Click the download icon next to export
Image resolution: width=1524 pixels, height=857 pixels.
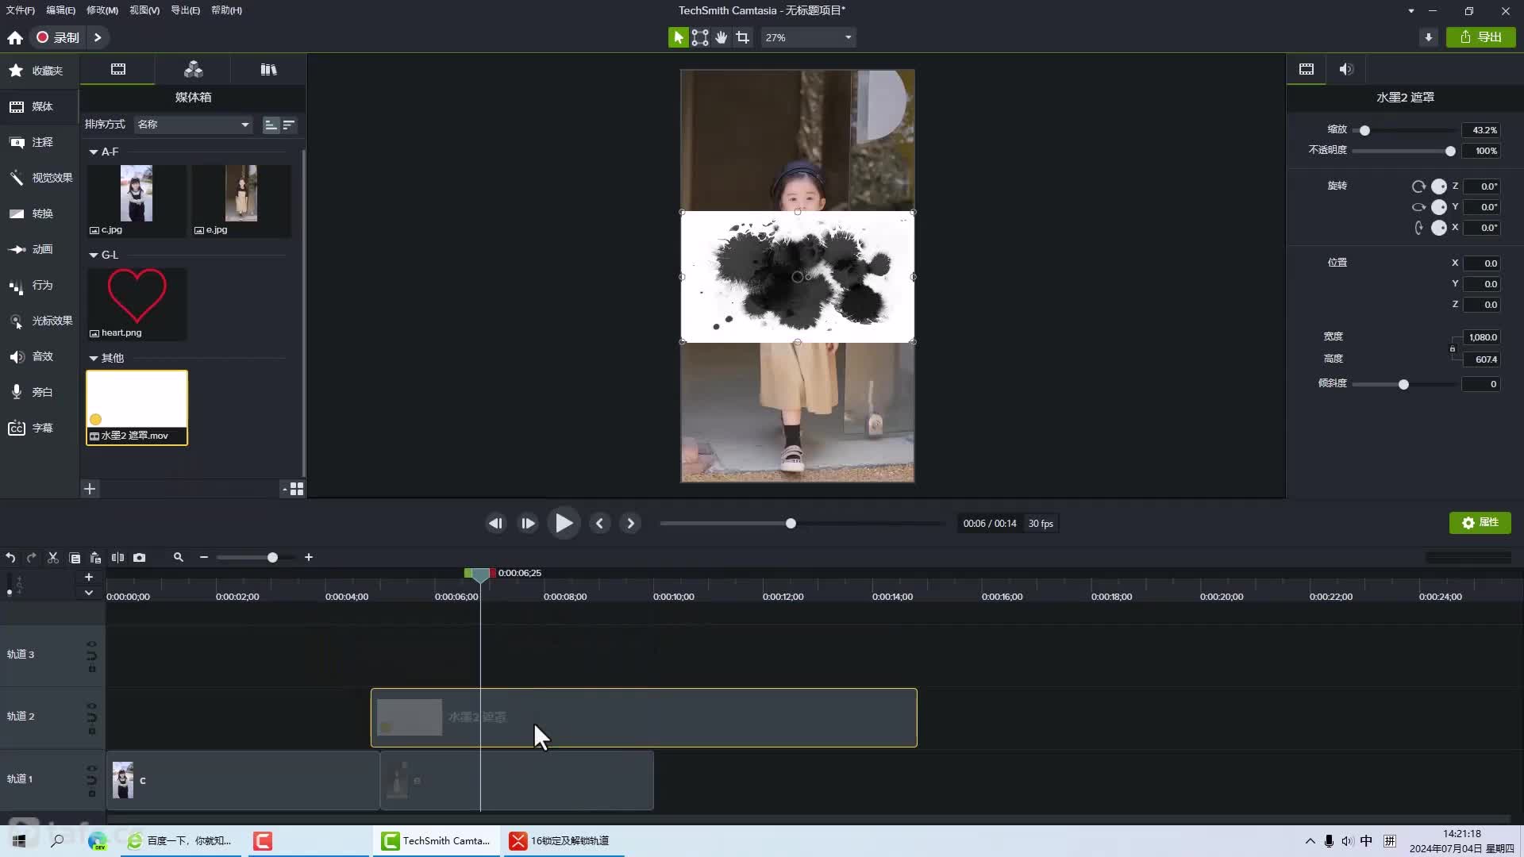coord(1429,37)
